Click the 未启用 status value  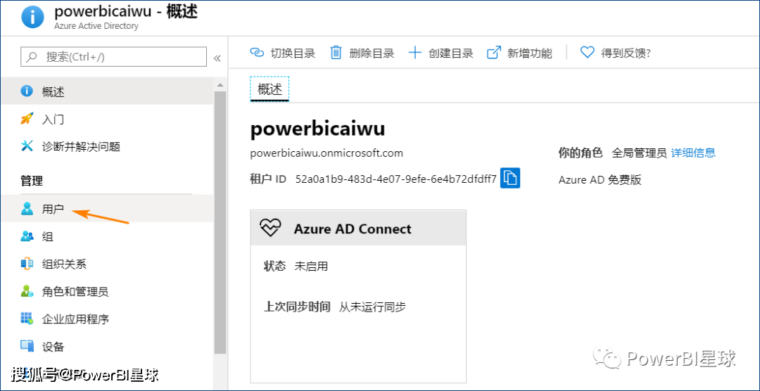(x=311, y=267)
